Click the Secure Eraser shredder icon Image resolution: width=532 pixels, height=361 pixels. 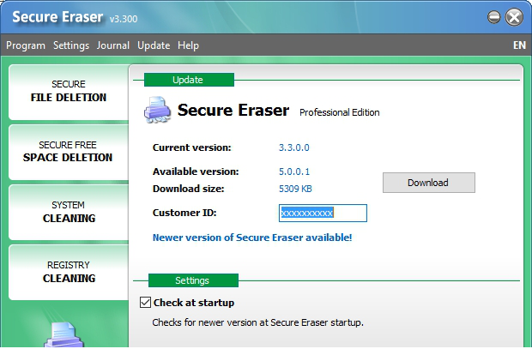tap(157, 110)
